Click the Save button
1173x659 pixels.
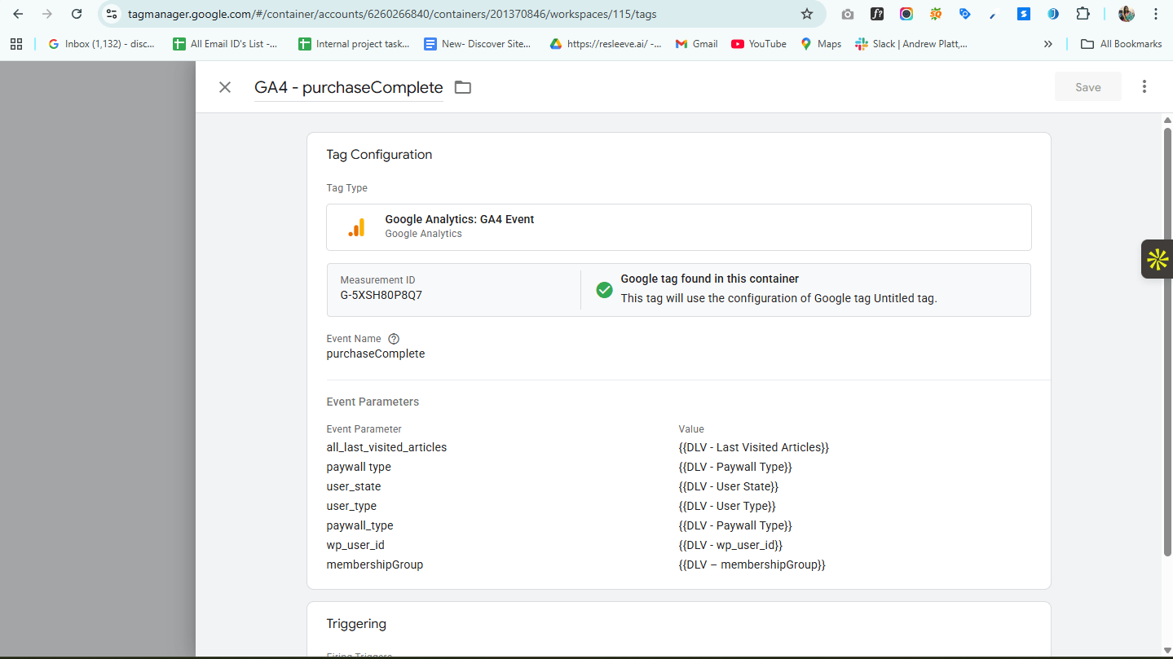pyautogui.click(x=1088, y=87)
